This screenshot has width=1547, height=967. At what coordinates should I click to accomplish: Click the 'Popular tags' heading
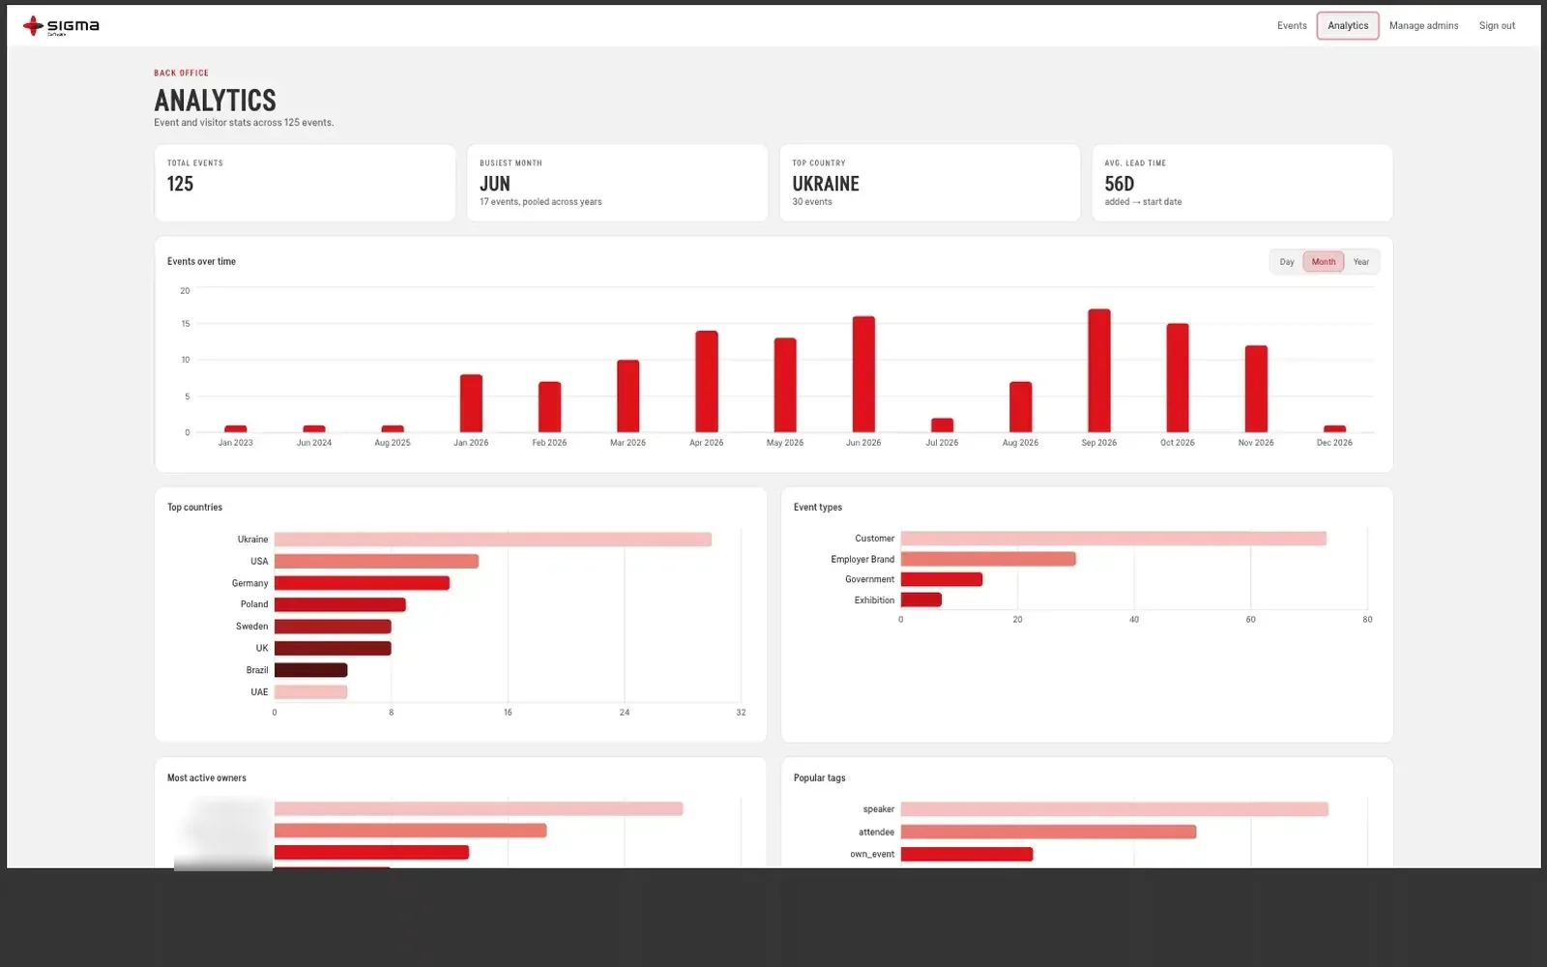click(820, 778)
